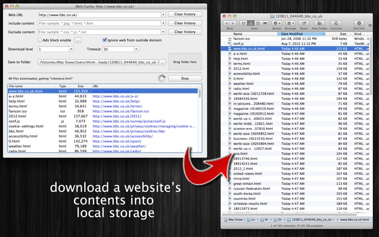The width and height of the screenshot is (379, 237).
Task: Open the Timeout dropdown
Action: point(136,49)
